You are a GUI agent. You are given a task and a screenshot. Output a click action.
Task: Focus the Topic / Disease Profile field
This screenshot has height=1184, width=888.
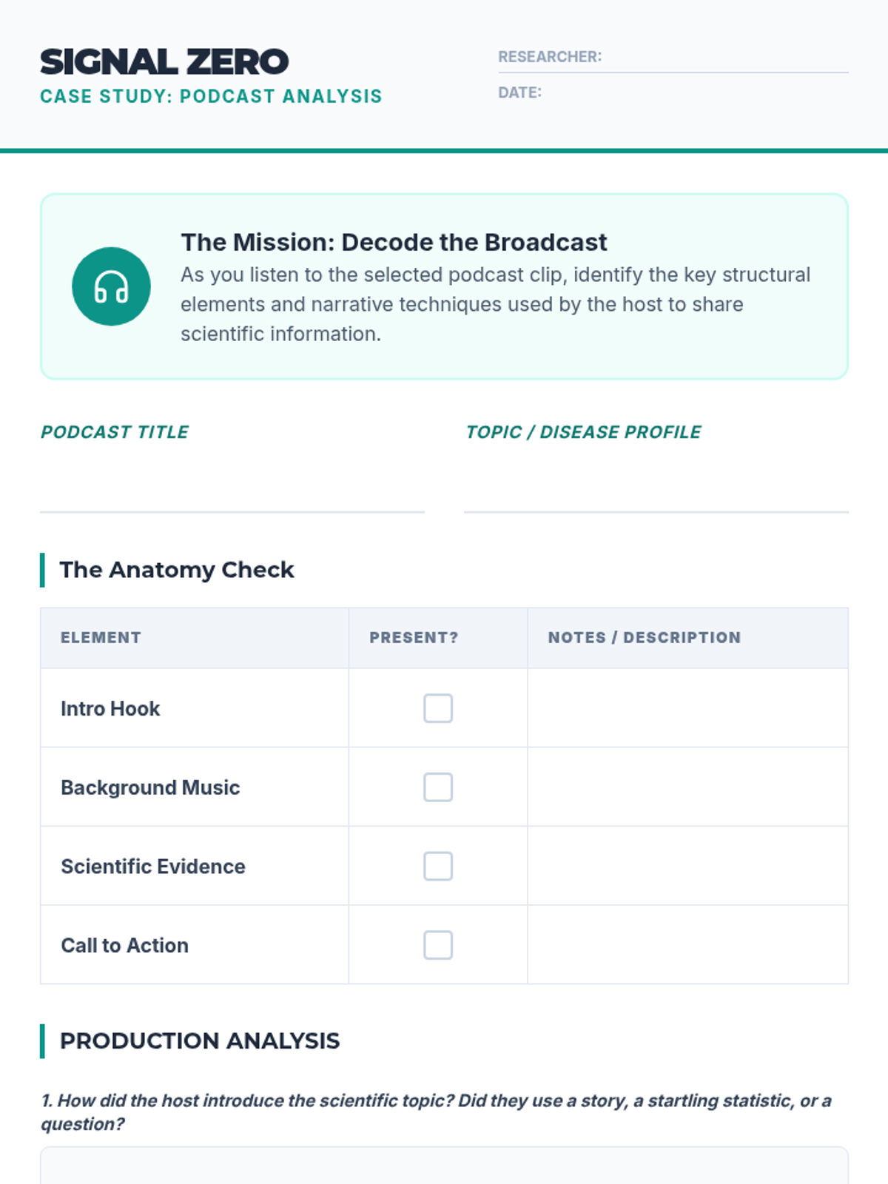pyautogui.click(x=656, y=488)
